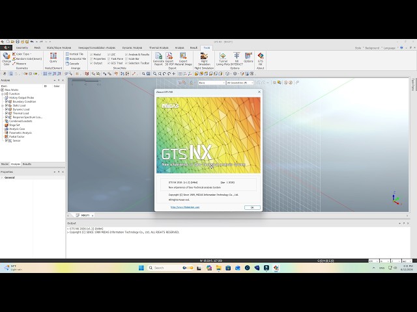Open Static/Slope Analysis ribbon tab
This screenshot has width=417, height=312.
(x=59, y=47)
